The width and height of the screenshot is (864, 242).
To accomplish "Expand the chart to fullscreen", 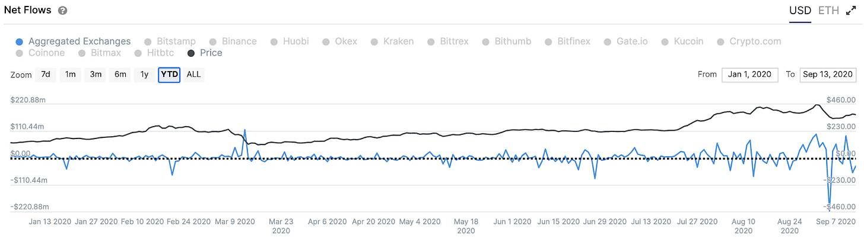I will coord(850,11).
